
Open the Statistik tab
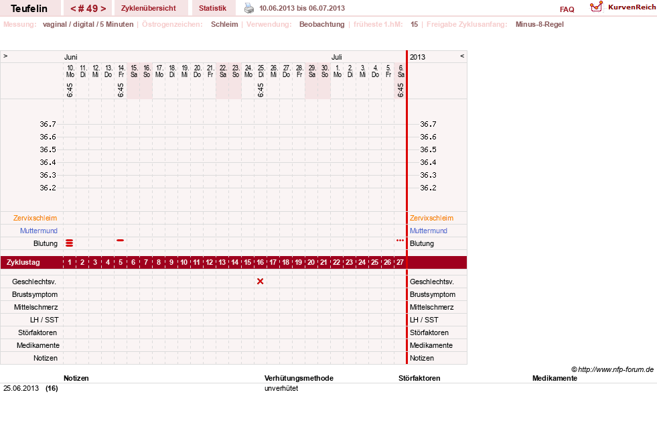pos(212,9)
